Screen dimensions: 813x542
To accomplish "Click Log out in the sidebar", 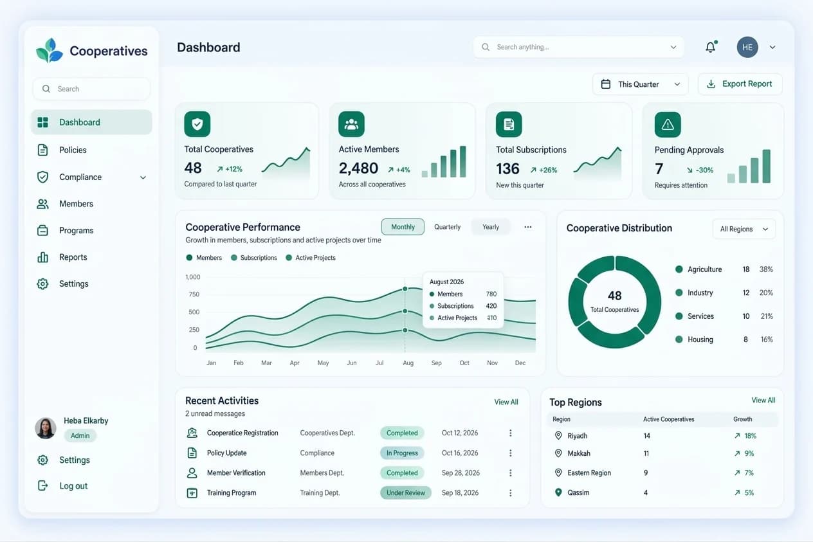I will pos(63,486).
